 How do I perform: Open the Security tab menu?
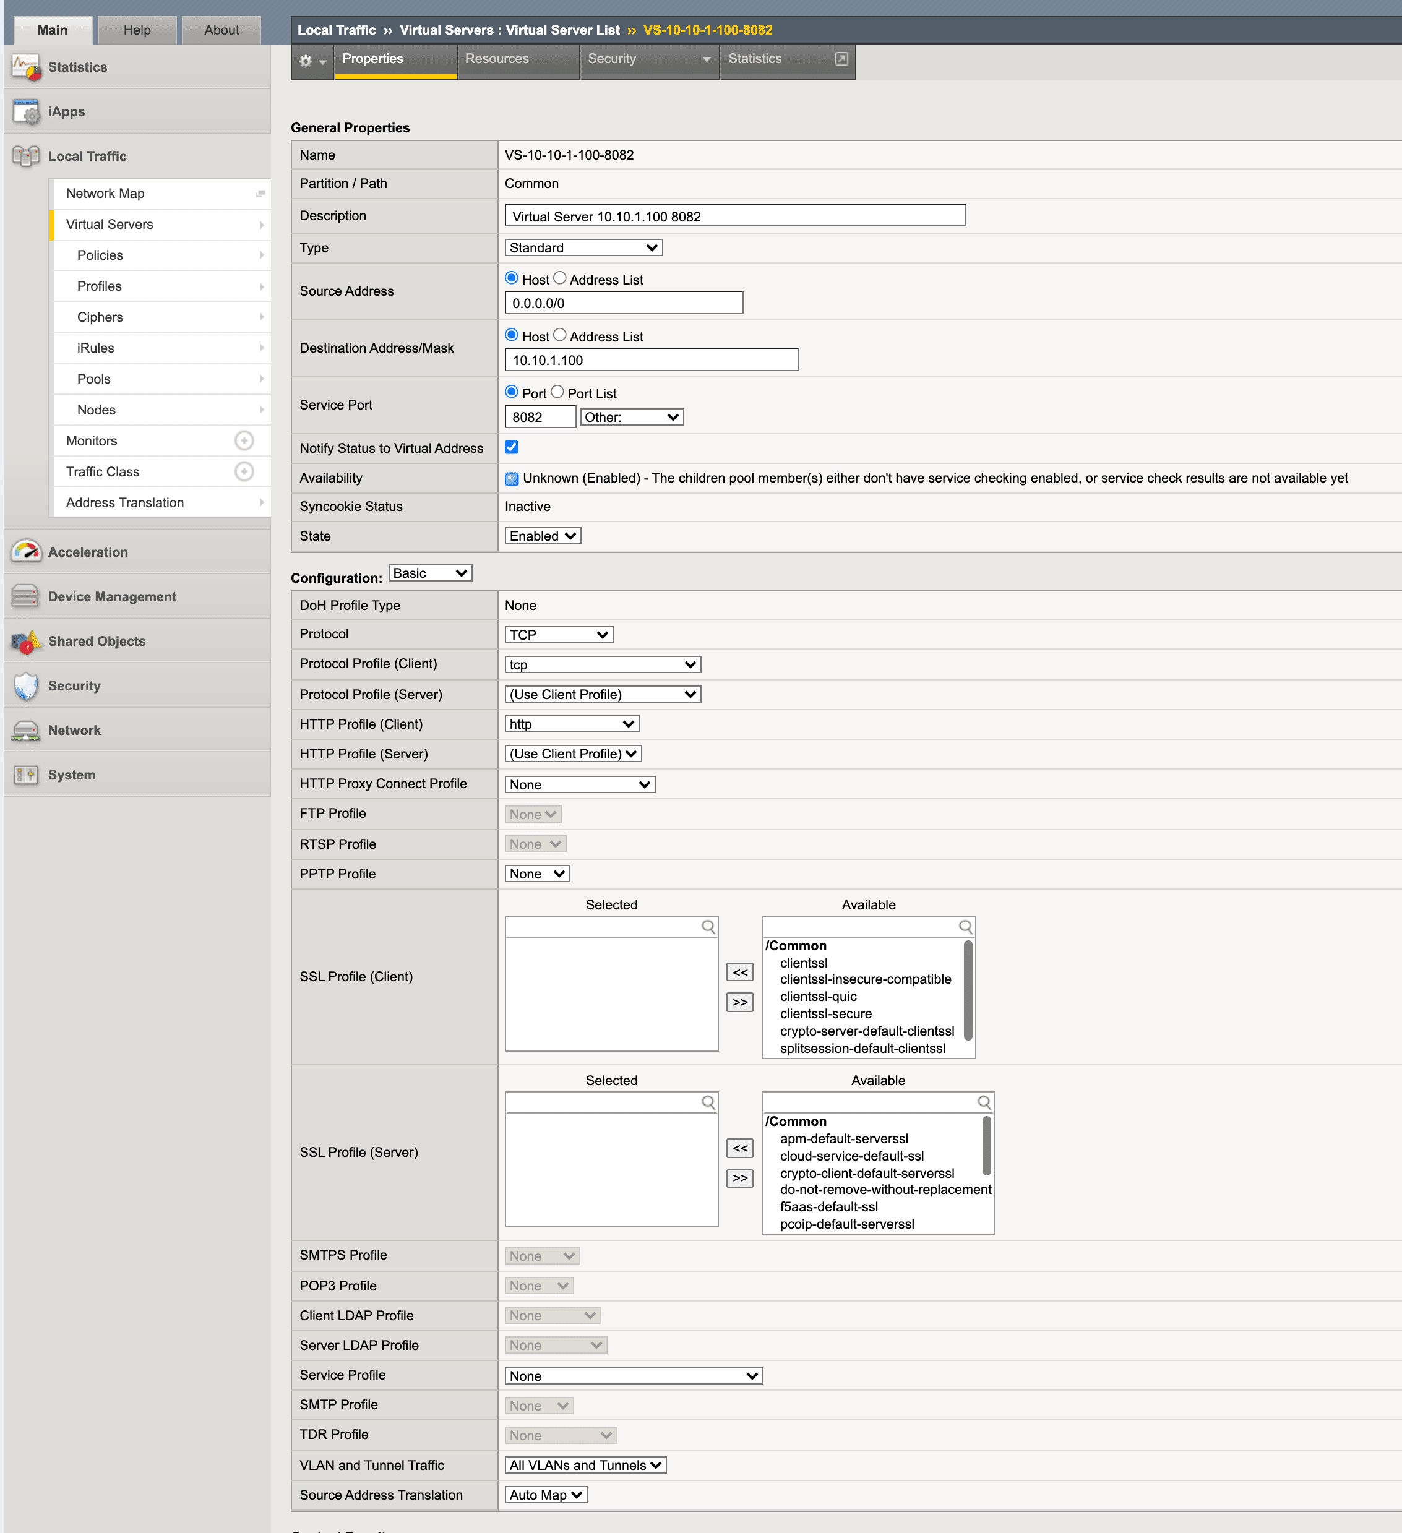pyautogui.click(x=649, y=59)
